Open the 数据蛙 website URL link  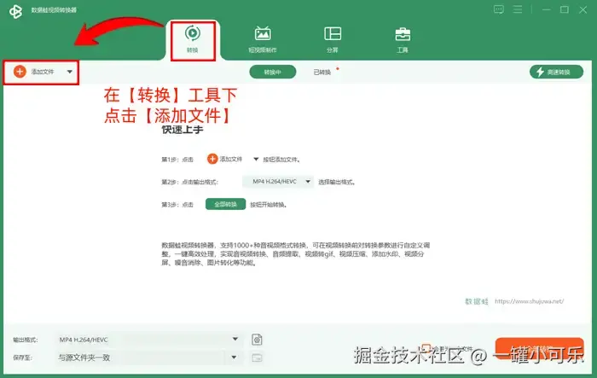pyautogui.click(x=530, y=301)
